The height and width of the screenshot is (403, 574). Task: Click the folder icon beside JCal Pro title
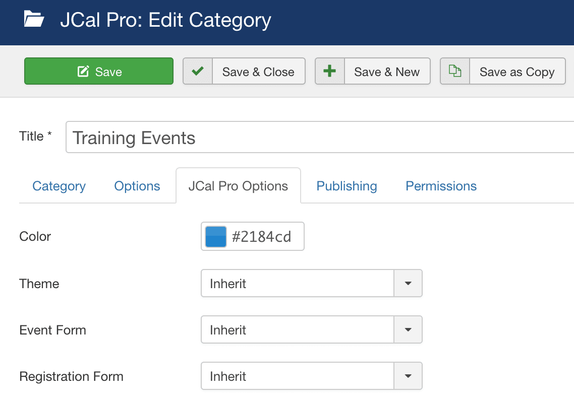[34, 19]
